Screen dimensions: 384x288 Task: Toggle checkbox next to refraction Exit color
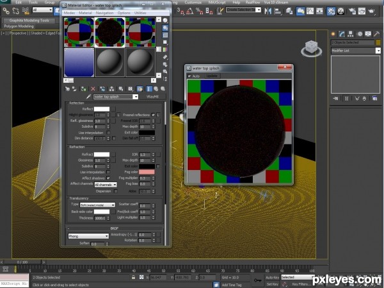point(158,166)
